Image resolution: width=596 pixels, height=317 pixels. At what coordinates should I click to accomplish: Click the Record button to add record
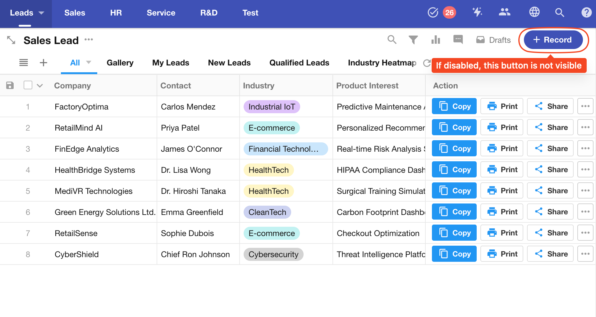point(553,40)
